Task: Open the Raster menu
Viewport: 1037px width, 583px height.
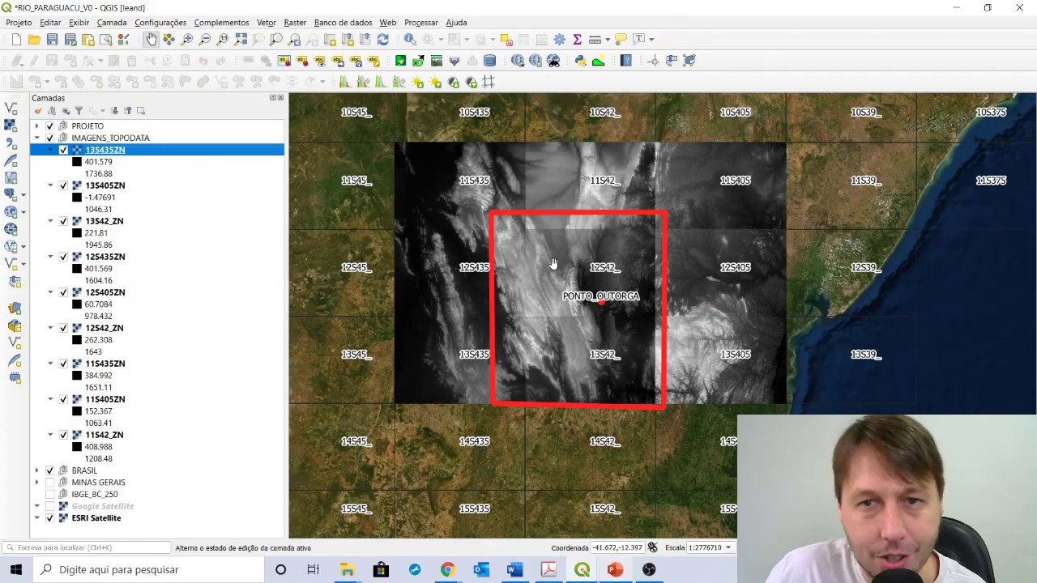Action: coord(295,23)
